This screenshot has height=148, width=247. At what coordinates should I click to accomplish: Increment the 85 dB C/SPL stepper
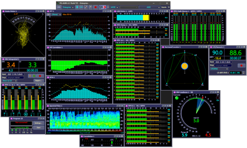(x=244, y=72)
